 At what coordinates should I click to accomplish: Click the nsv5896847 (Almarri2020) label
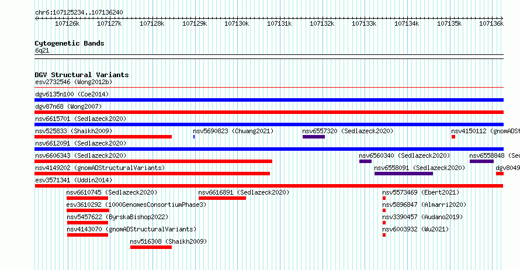[424, 205]
